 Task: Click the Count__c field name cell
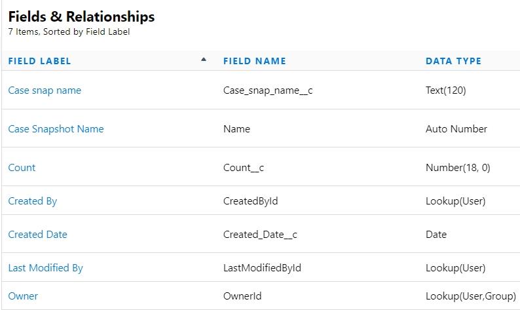click(x=244, y=168)
